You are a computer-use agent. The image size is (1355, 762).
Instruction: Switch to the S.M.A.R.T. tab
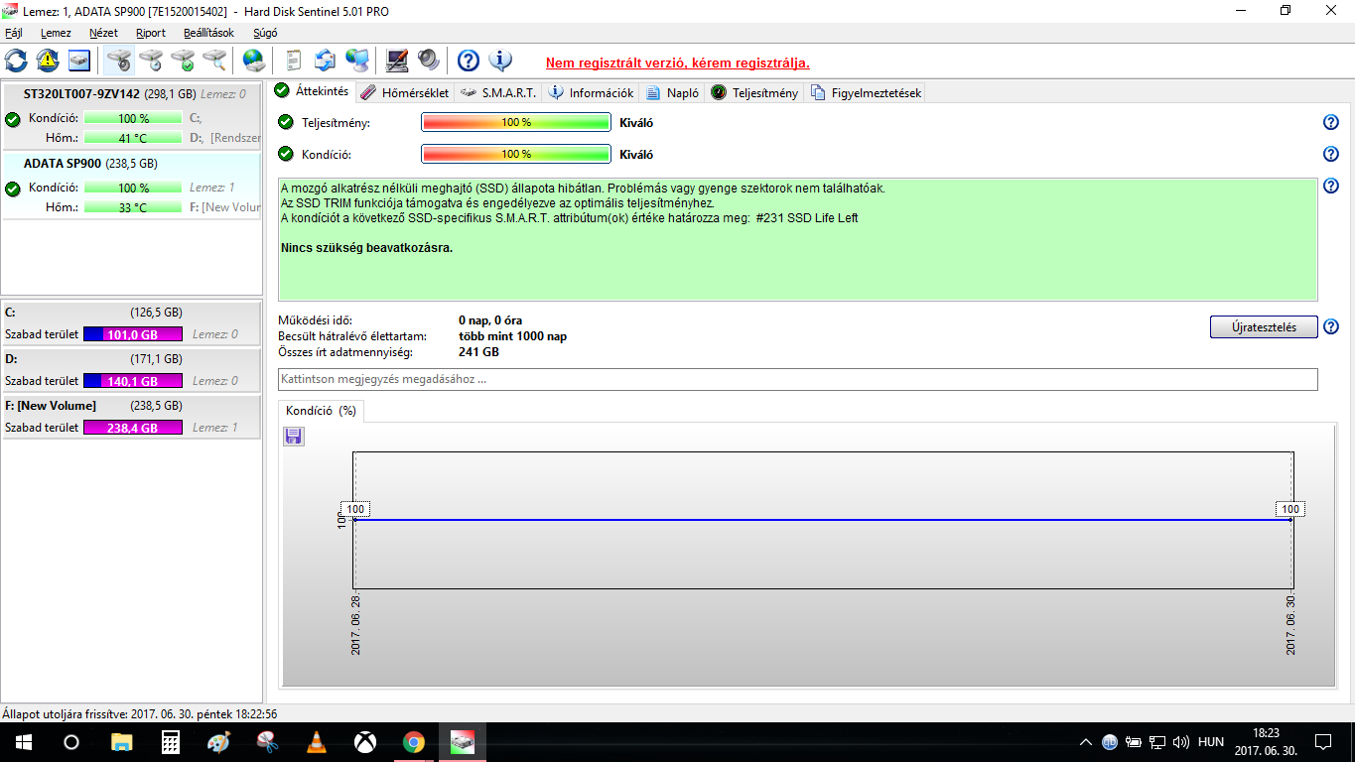[x=499, y=93]
